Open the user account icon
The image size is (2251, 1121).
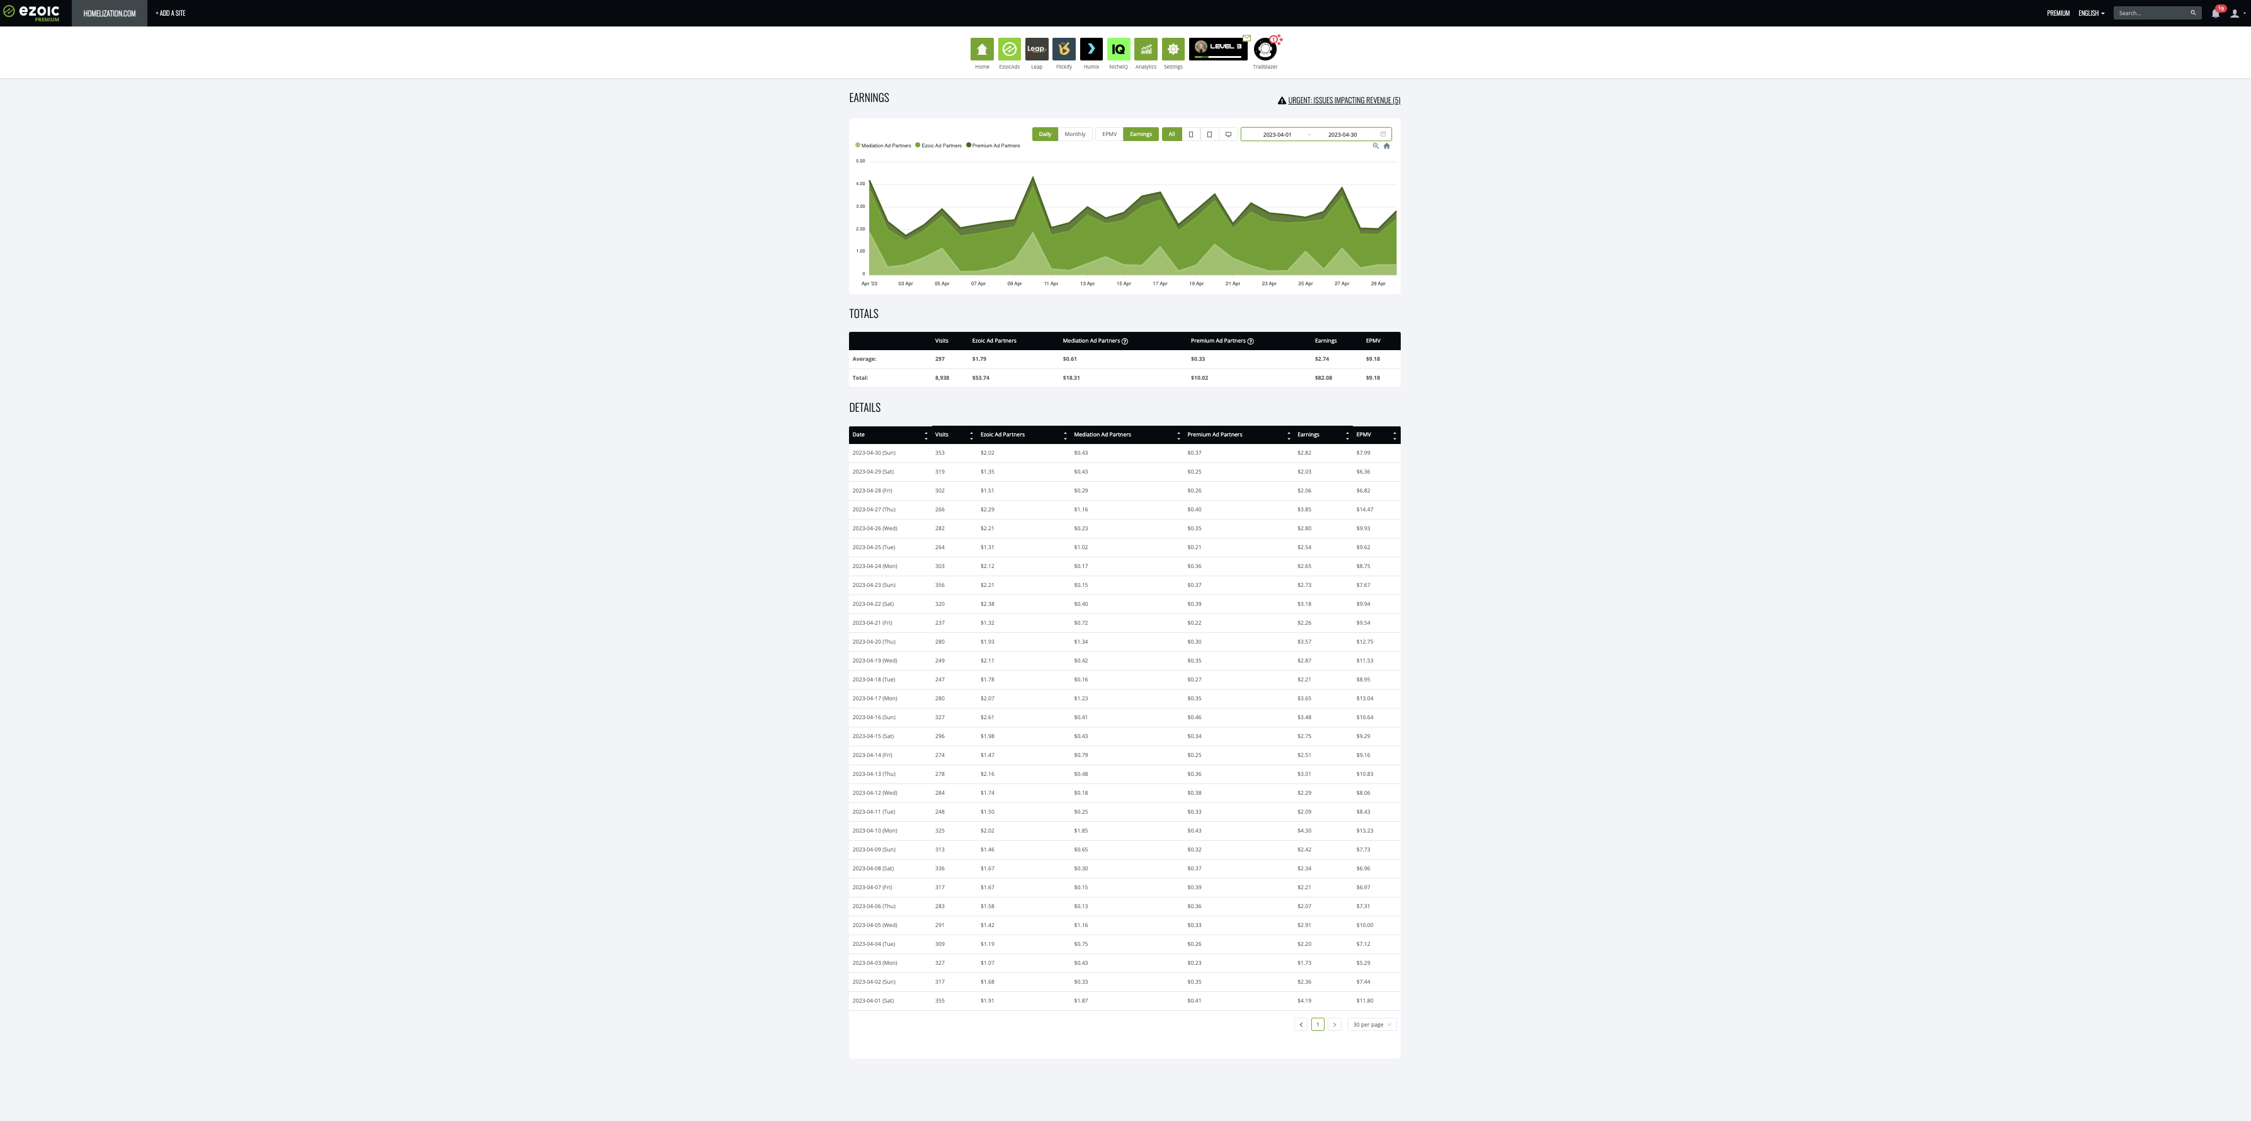(2235, 13)
